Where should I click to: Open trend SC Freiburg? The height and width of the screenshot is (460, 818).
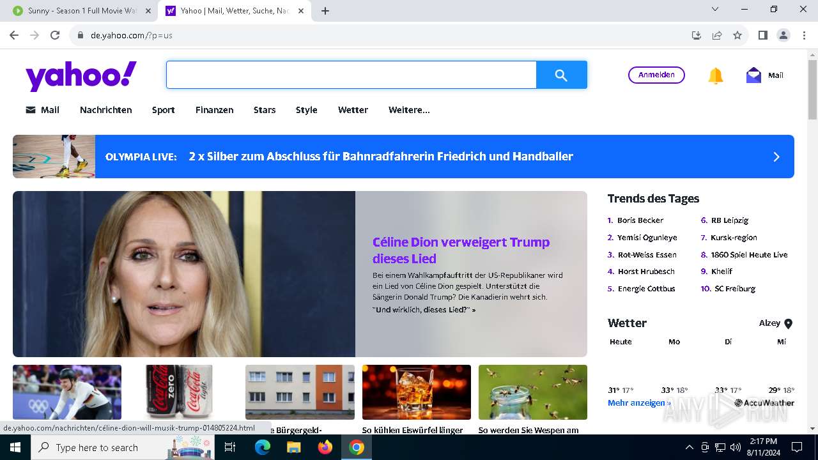(735, 289)
